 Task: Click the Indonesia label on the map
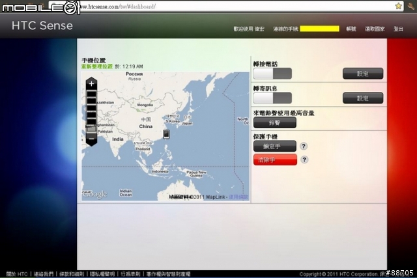click(160, 171)
